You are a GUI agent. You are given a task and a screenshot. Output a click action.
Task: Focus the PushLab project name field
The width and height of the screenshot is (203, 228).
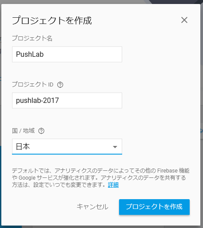pos(67,54)
